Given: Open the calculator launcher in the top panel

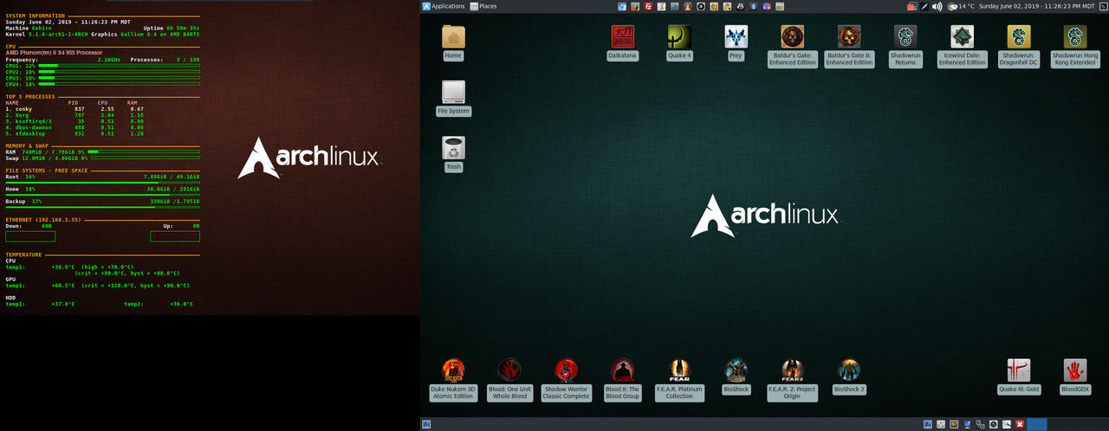Looking at the screenshot, I should (780, 6).
